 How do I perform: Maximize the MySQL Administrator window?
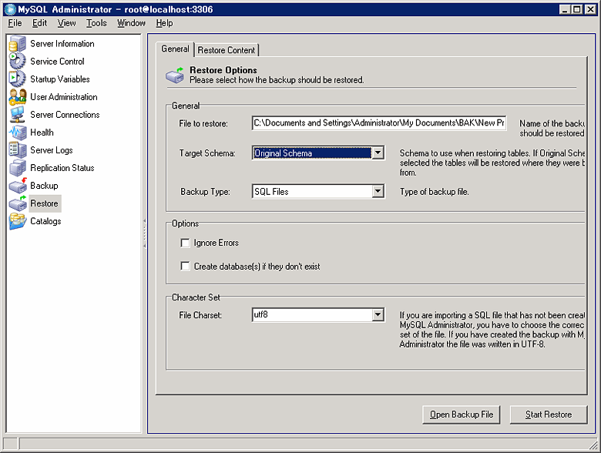pyautogui.click(x=577, y=9)
